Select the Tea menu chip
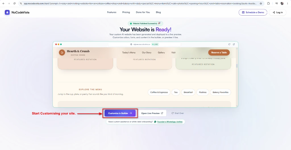The image size is (291, 150). (x=176, y=92)
